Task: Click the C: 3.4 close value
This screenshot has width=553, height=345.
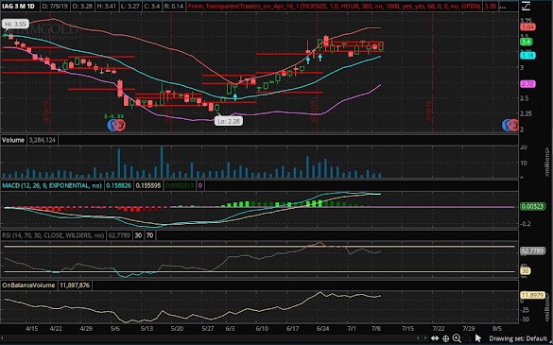Action: tap(152, 7)
